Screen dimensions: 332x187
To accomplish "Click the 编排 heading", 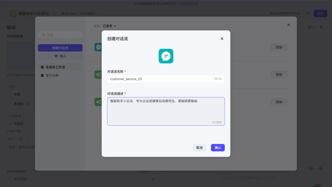I will (11, 27).
